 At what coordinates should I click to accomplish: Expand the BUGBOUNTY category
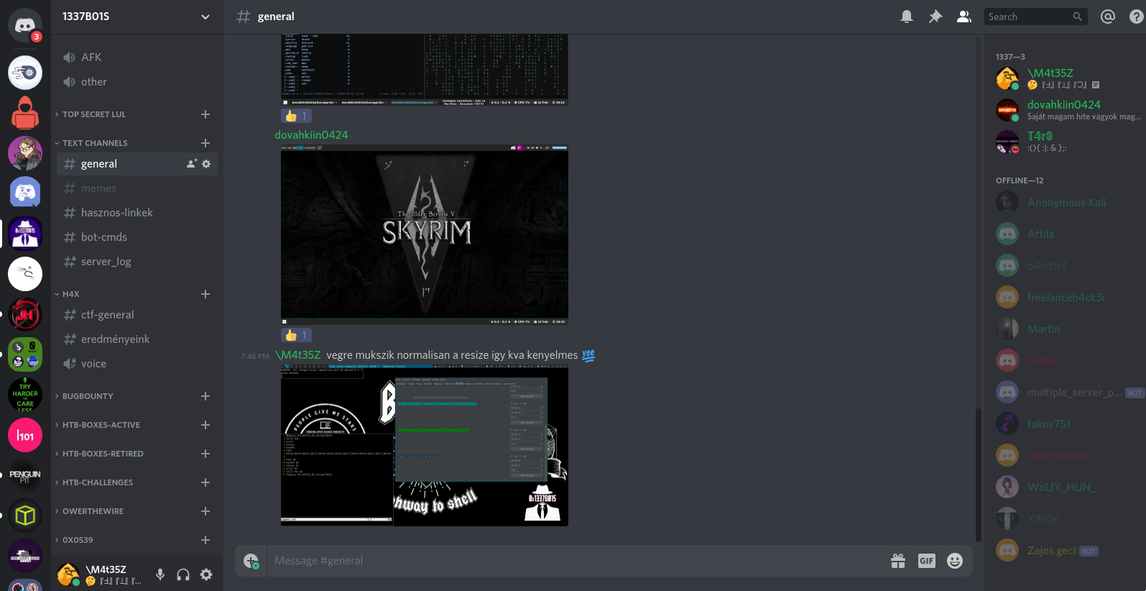click(88, 396)
